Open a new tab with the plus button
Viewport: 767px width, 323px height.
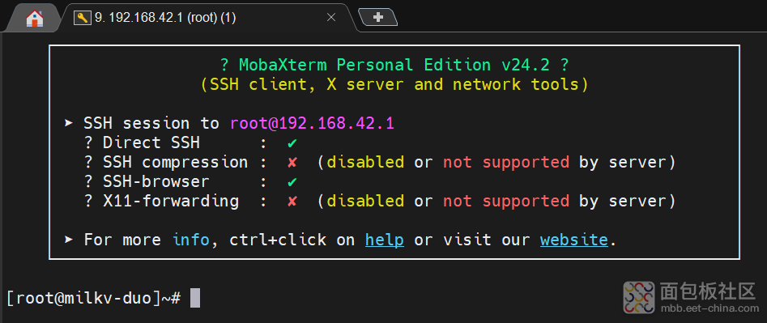(x=377, y=17)
